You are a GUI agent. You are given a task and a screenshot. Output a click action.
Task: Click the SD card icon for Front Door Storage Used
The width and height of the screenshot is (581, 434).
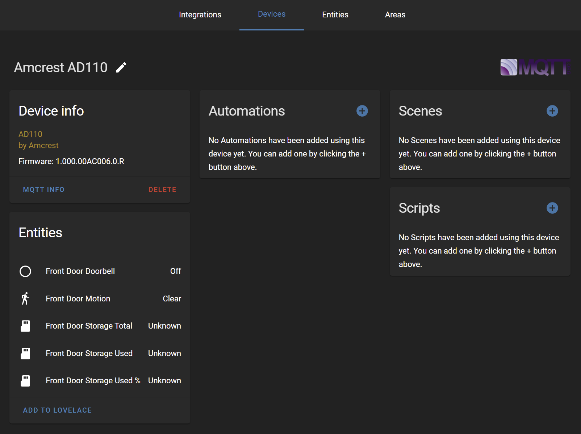25,353
